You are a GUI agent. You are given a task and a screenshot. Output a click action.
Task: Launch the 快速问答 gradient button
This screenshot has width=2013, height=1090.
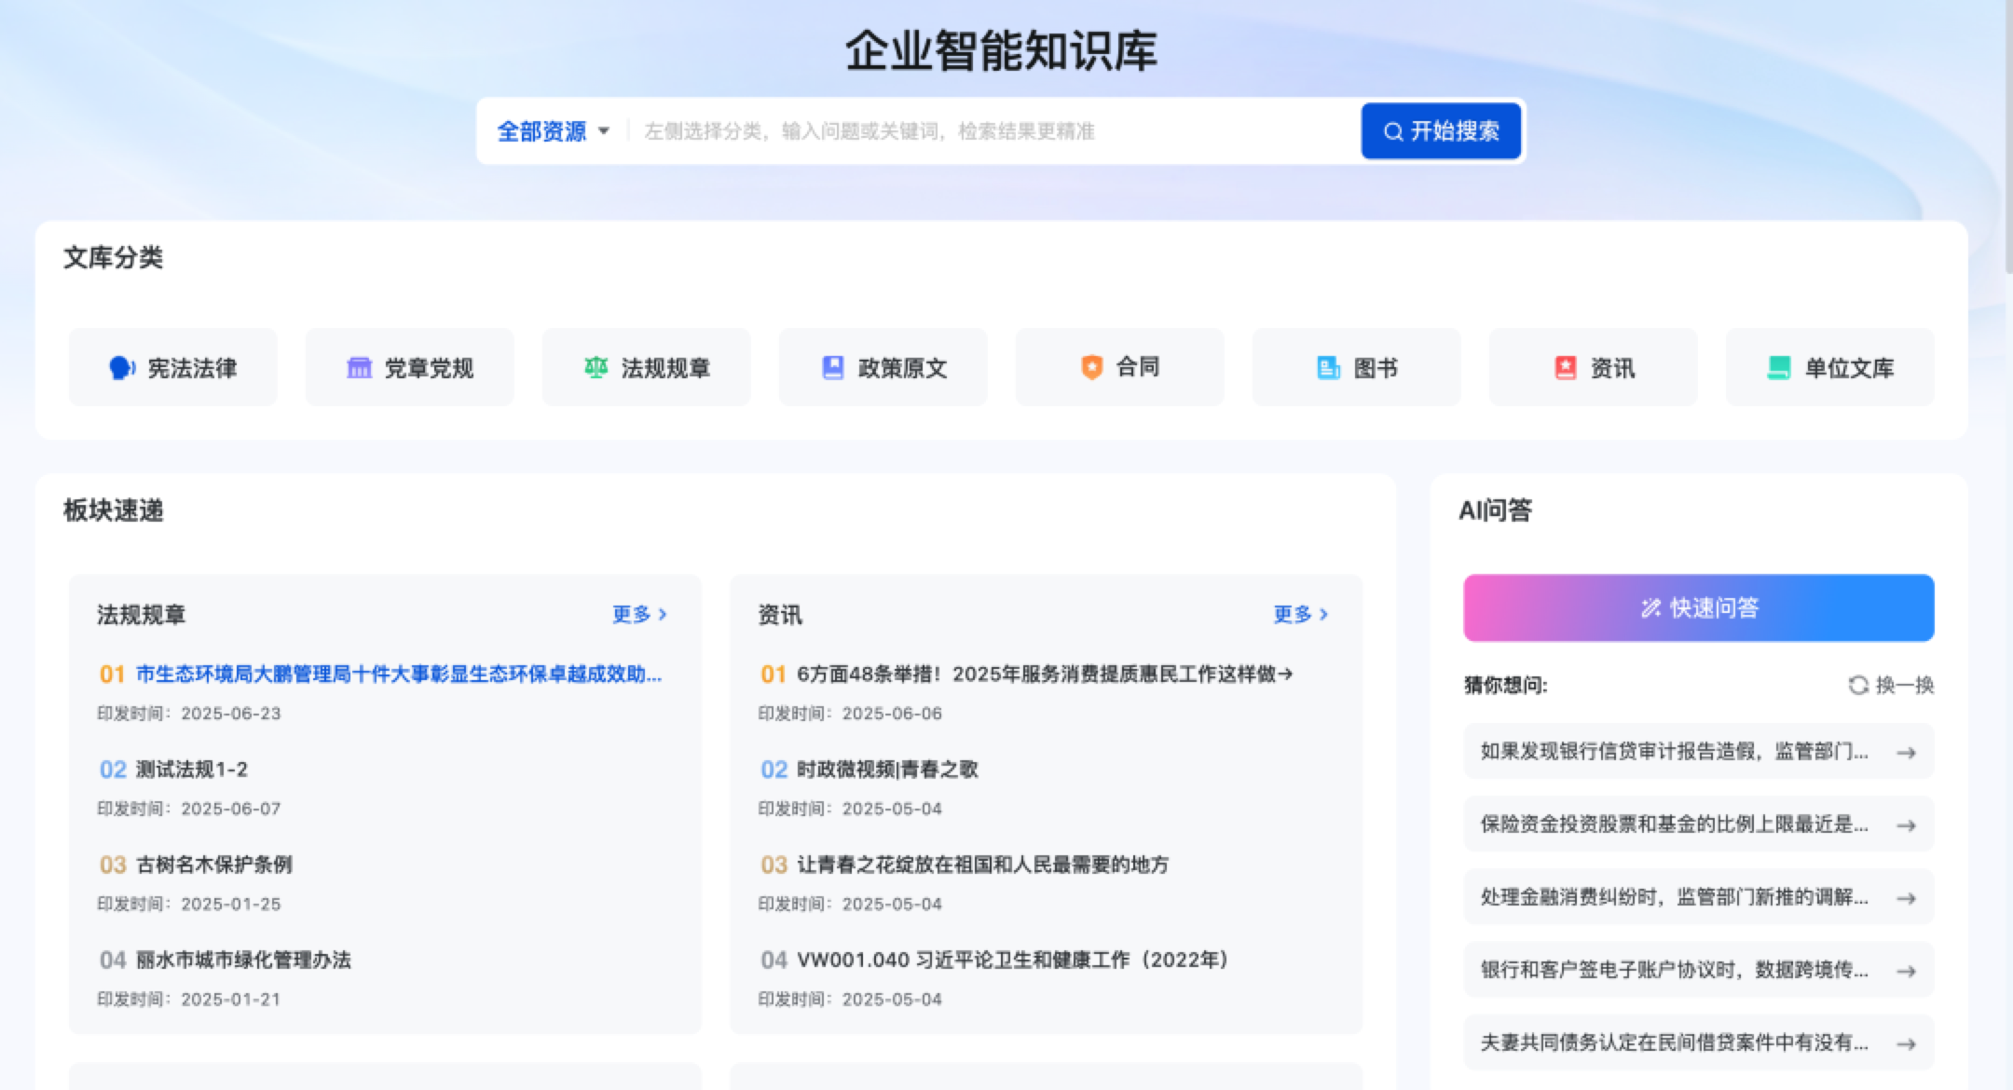point(1698,608)
